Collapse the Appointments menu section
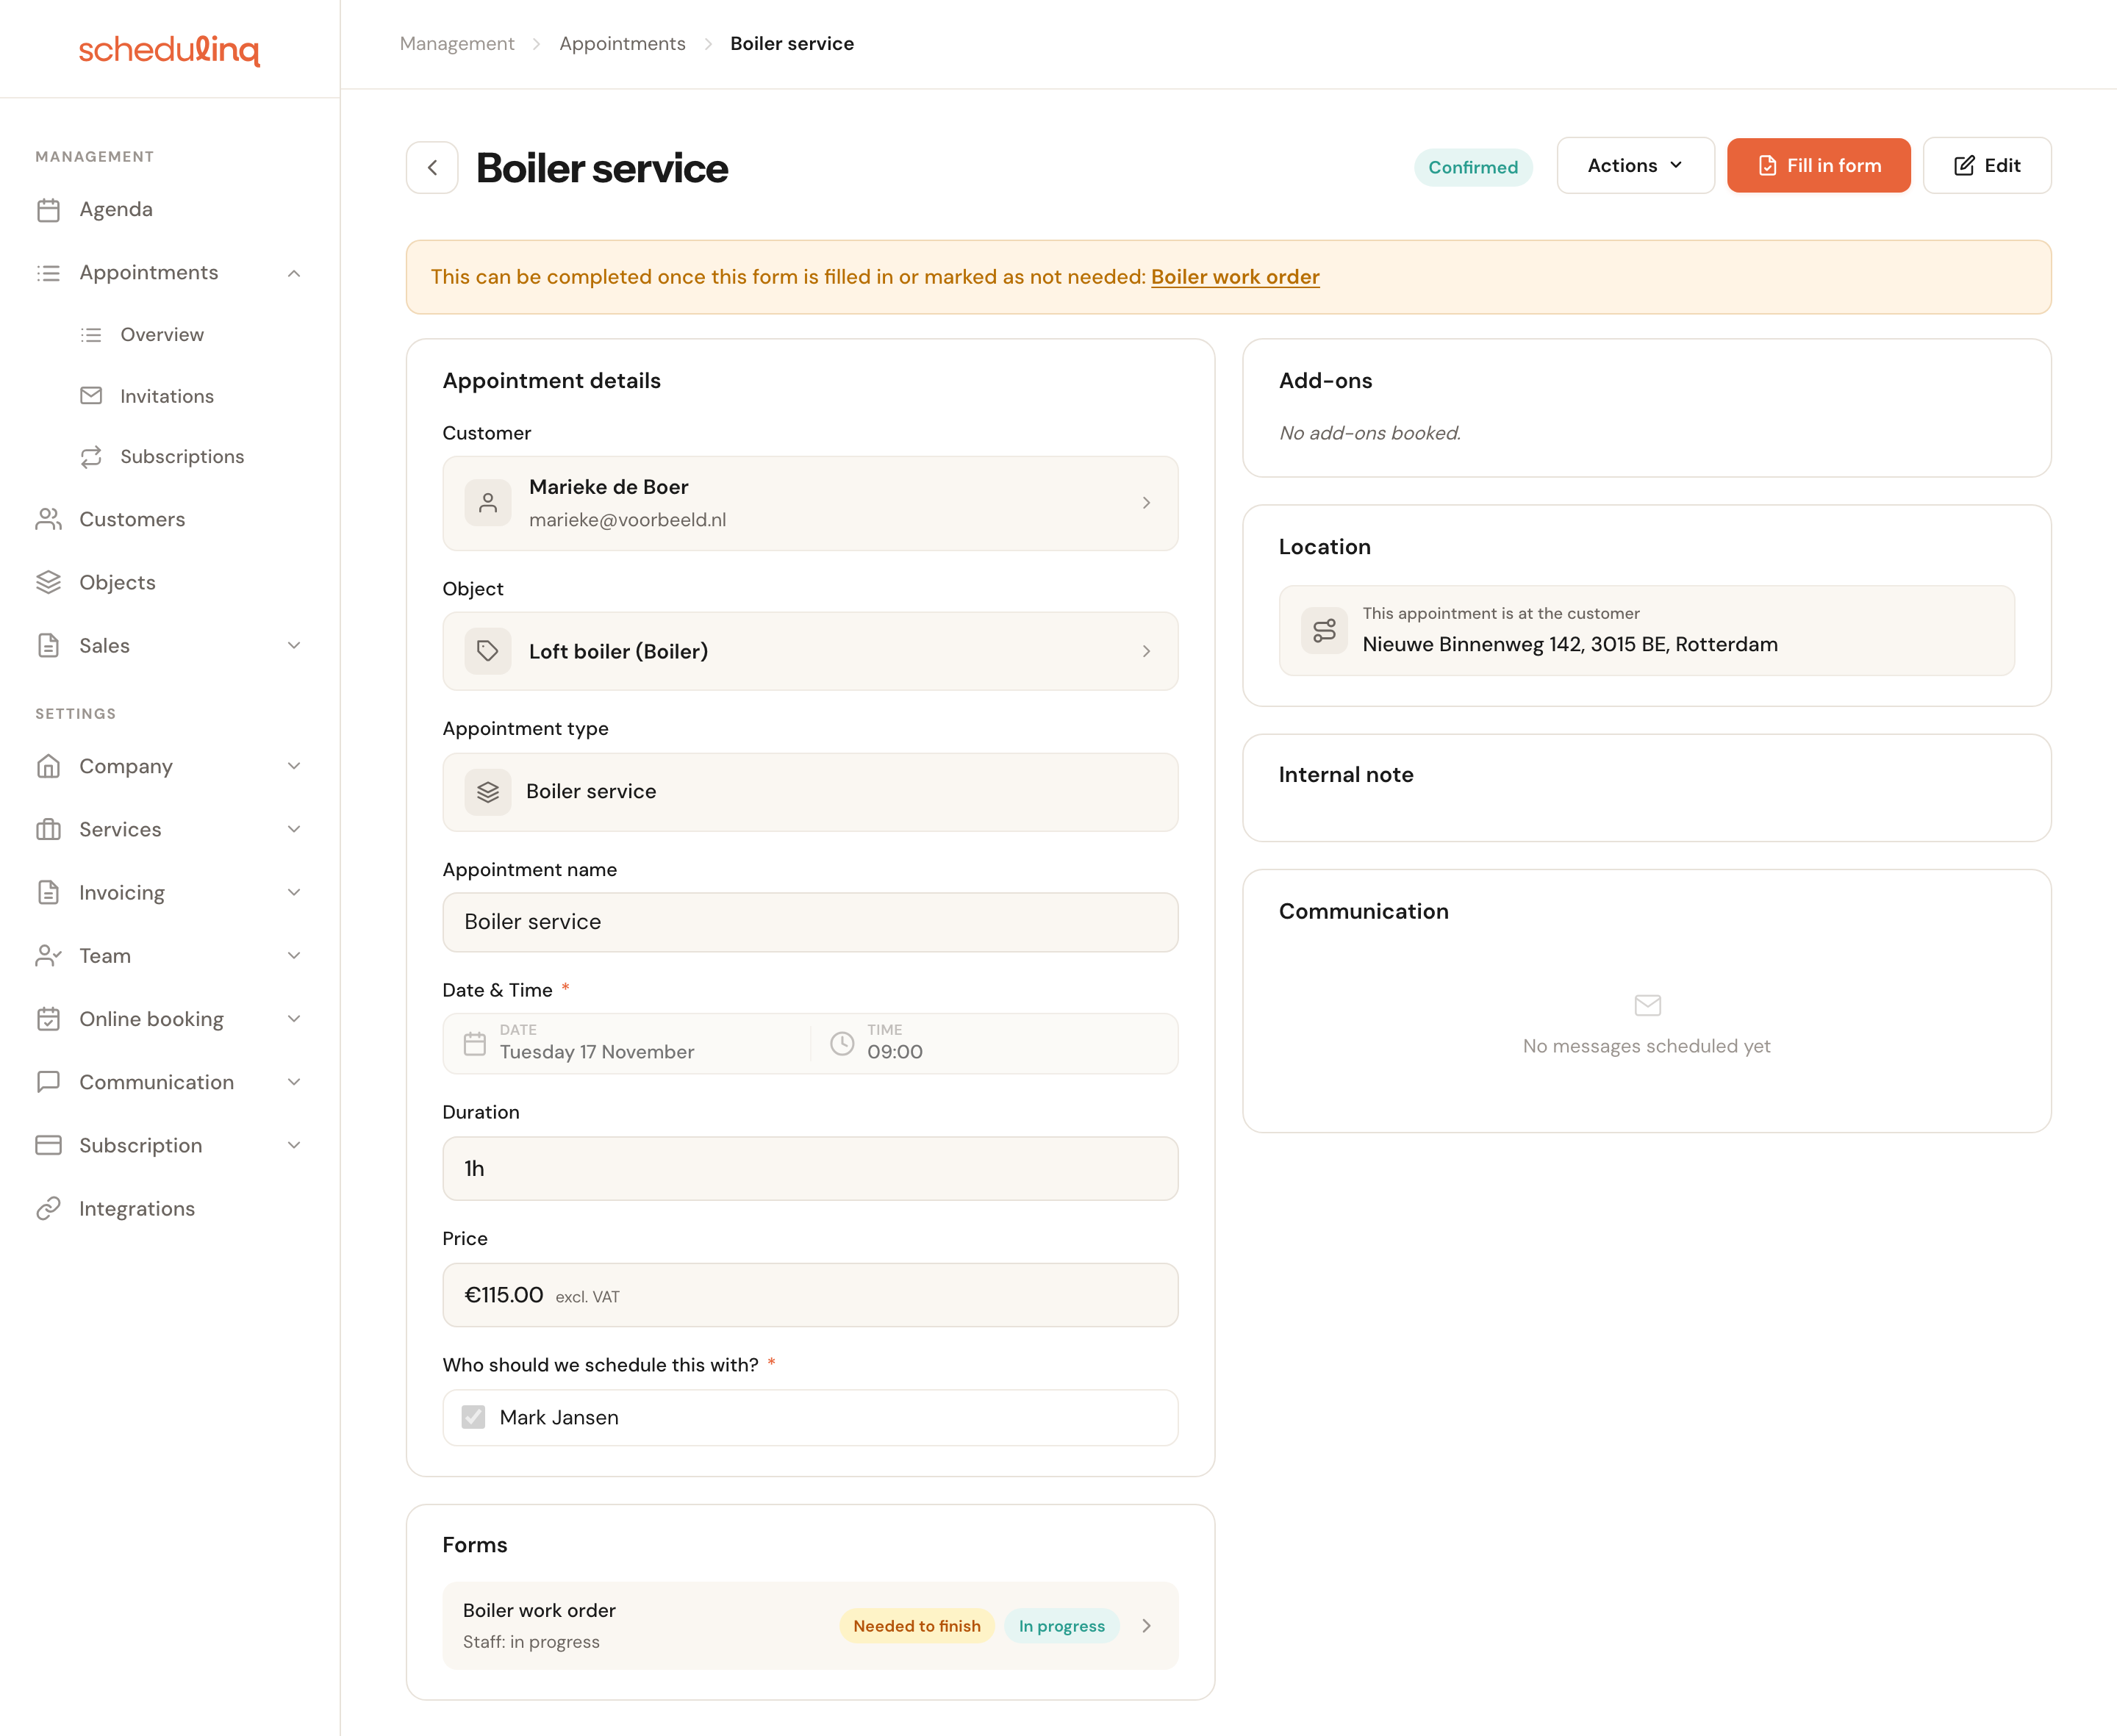This screenshot has width=2117, height=1736. [x=294, y=273]
